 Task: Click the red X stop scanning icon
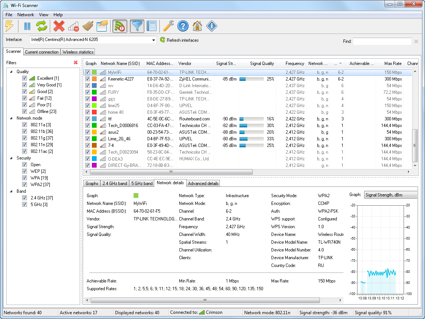[x=59, y=26]
